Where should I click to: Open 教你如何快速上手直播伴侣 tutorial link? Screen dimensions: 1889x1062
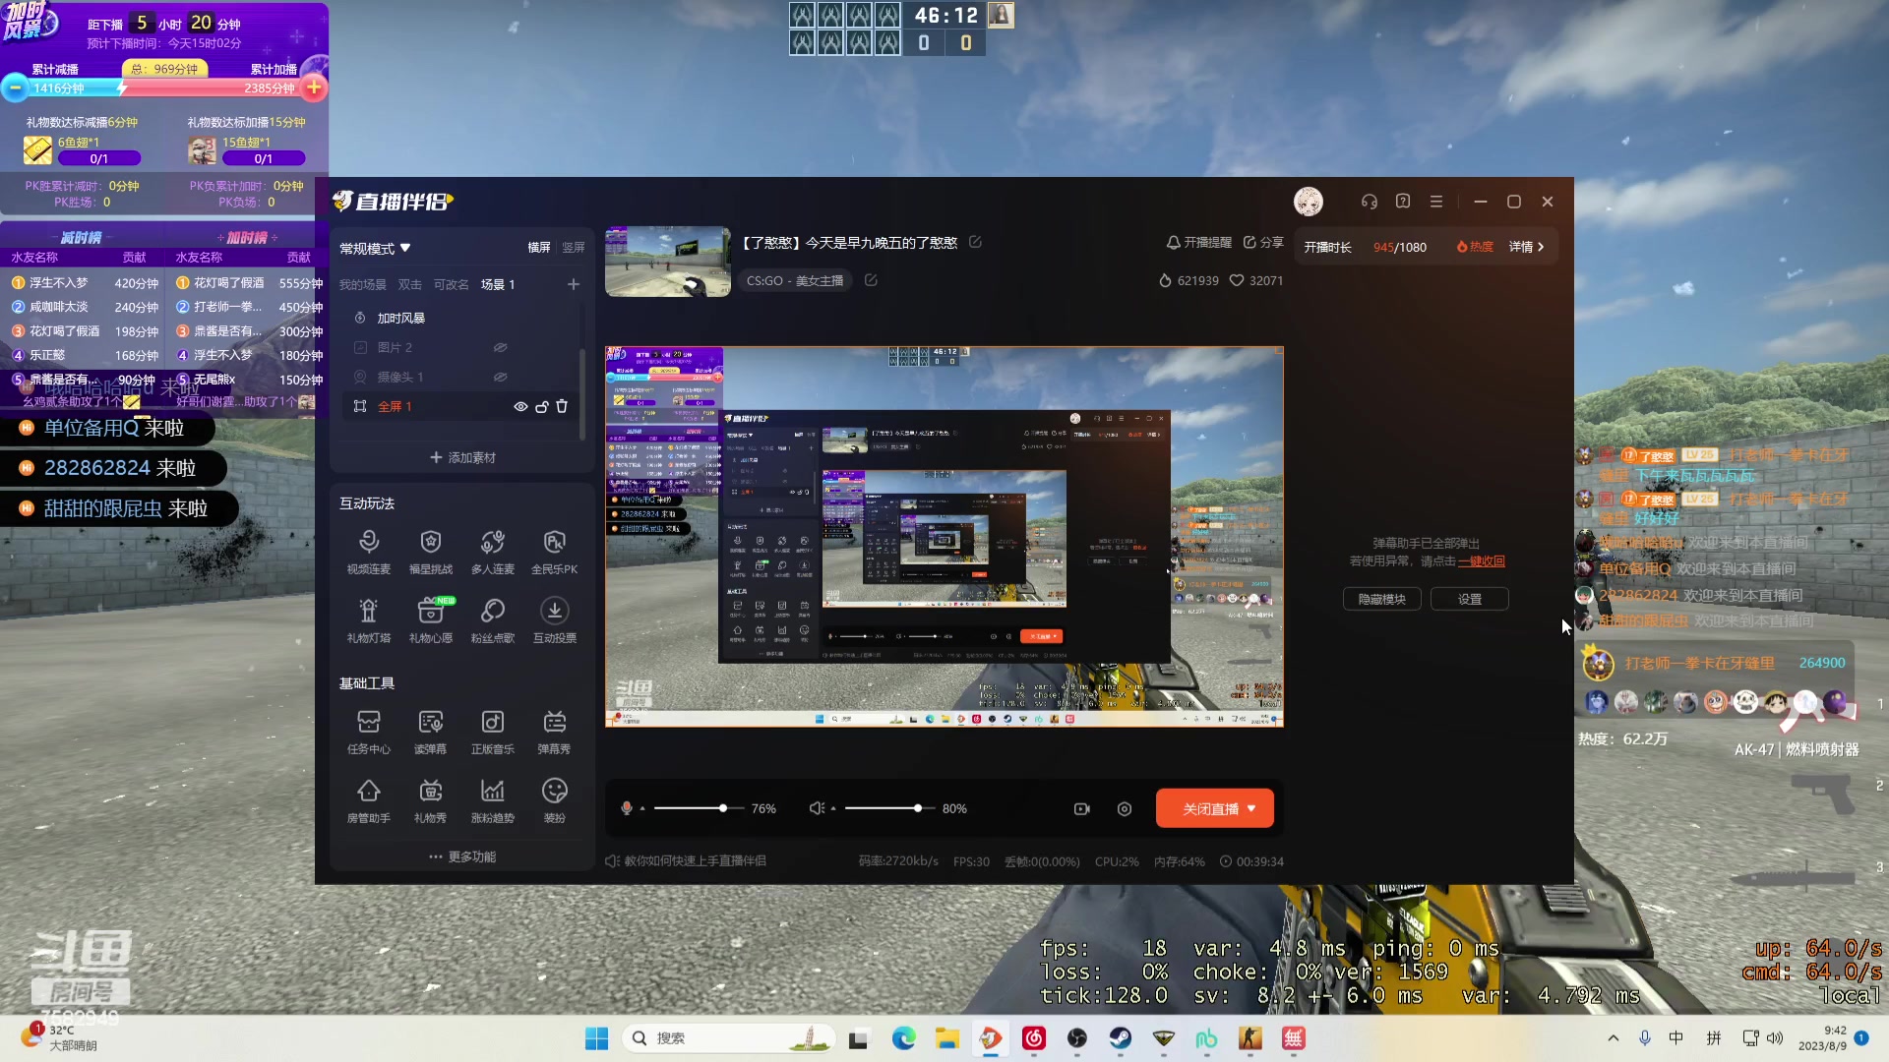(686, 861)
